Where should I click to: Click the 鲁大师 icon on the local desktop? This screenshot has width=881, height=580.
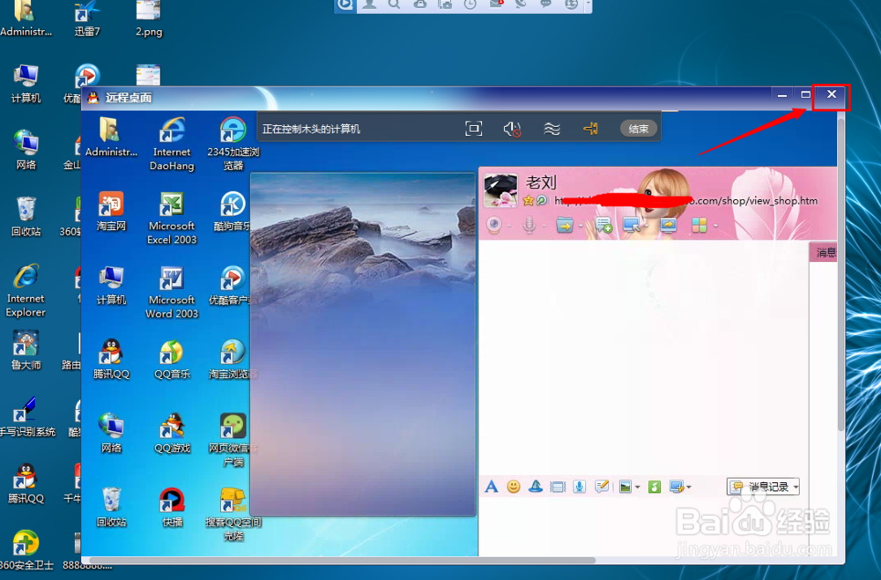point(26,350)
